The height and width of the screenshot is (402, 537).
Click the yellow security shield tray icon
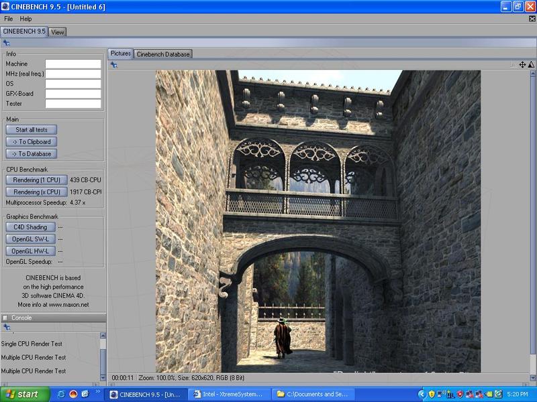point(432,395)
